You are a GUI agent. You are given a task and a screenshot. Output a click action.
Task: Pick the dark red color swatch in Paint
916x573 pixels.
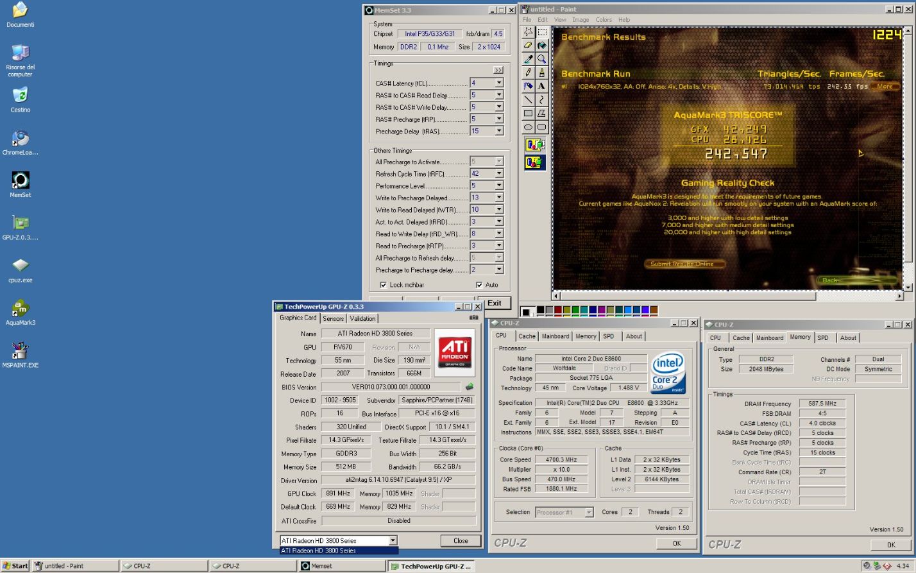pyautogui.click(x=557, y=310)
